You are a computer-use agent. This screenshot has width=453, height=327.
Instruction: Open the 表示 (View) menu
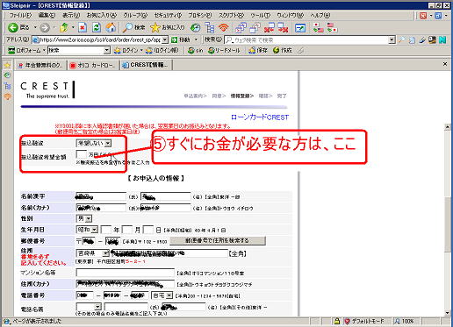pos(71,15)
